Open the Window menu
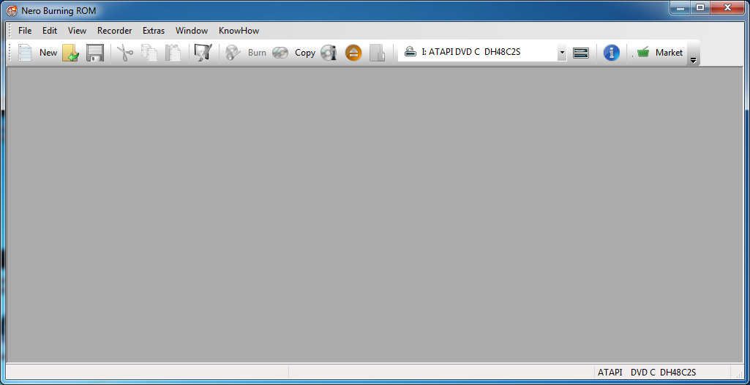750x385 pixels. (x=192, y=31)
